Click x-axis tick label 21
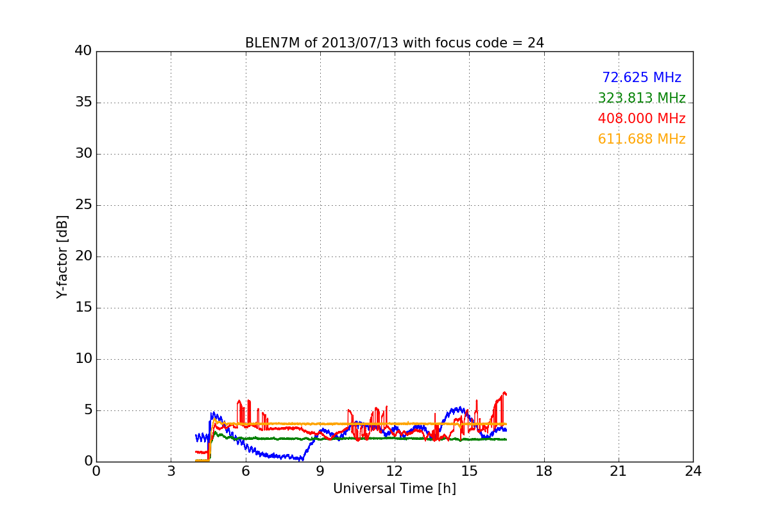Screen dimensions: 770x513 tap(619, 471)
